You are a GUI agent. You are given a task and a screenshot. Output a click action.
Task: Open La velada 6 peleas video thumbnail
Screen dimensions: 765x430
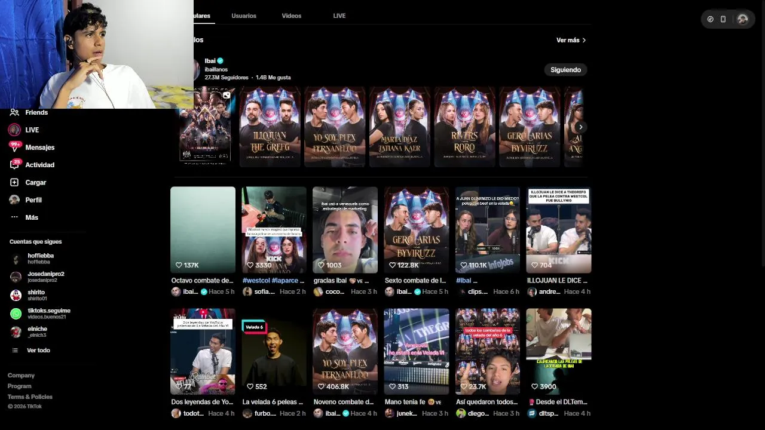point(274,352)
